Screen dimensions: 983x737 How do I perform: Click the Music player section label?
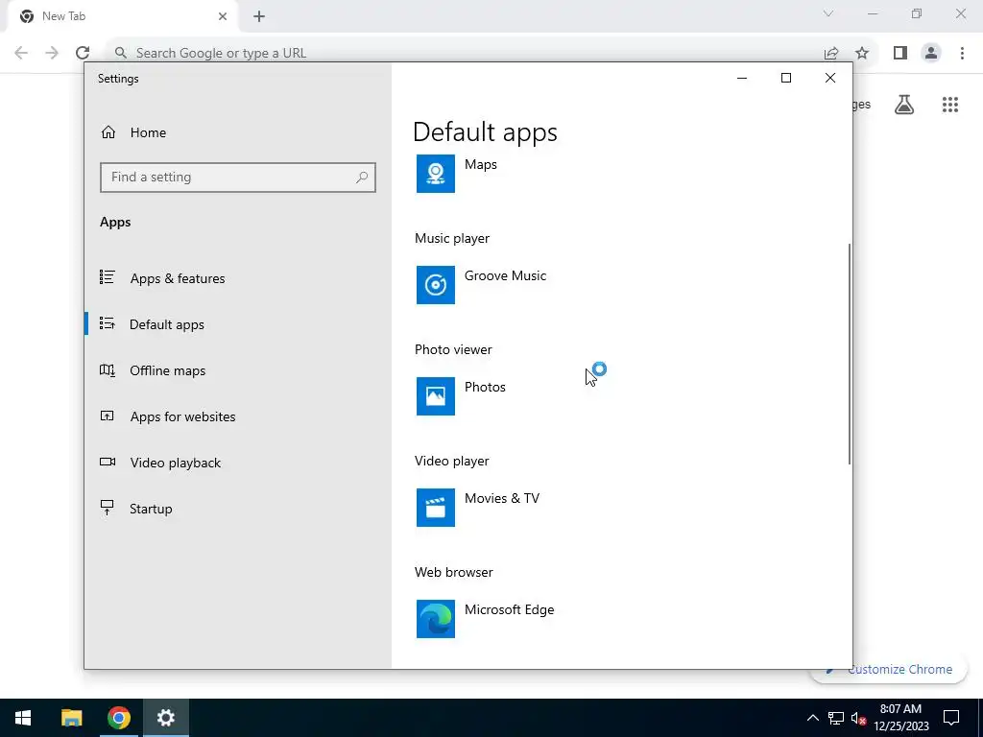452,238
